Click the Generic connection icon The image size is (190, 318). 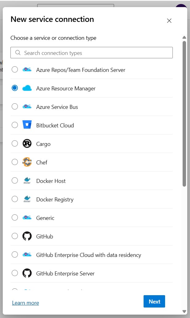(27, 217)
